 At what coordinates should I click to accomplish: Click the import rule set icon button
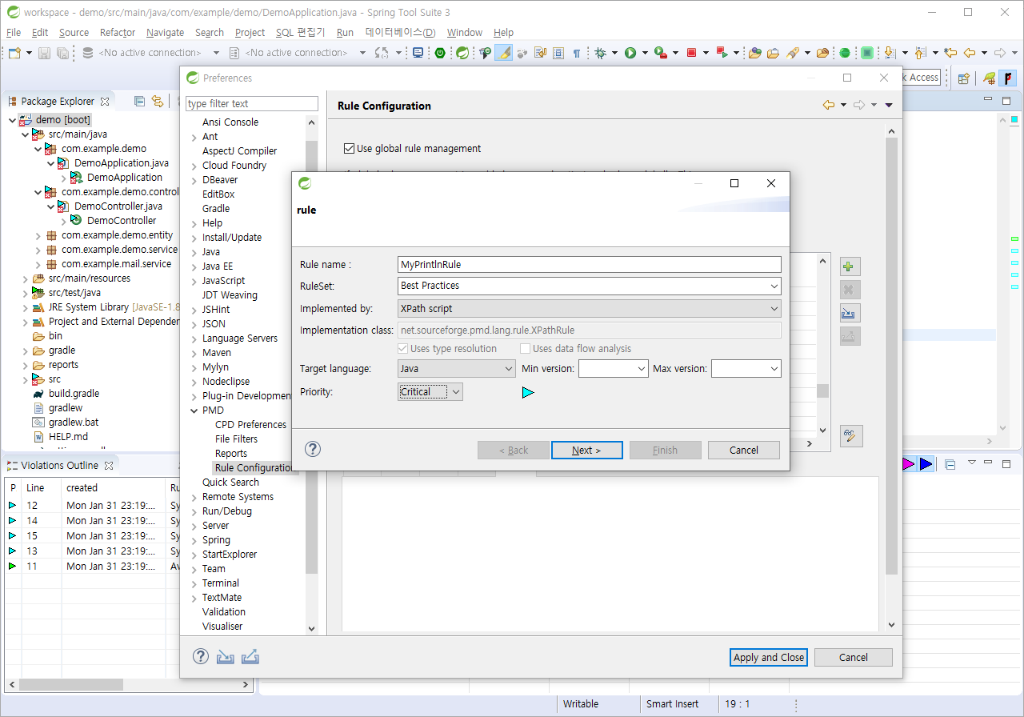click(x=850, y=313)
